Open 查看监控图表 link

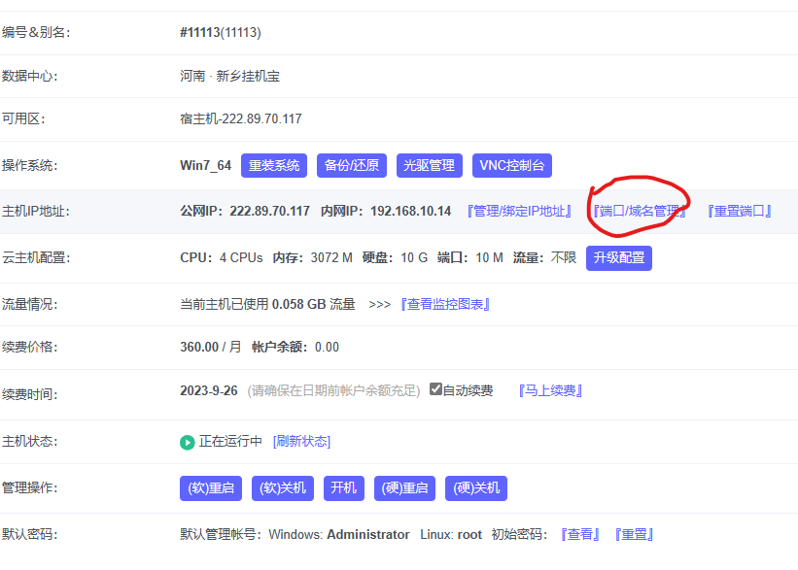pos(445,304)
